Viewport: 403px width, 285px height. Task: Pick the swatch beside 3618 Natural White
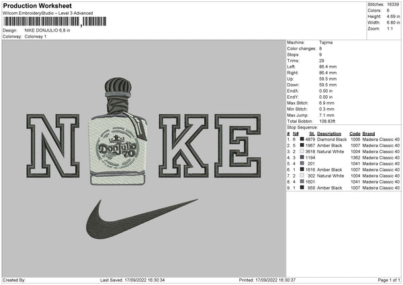[302, 151]
